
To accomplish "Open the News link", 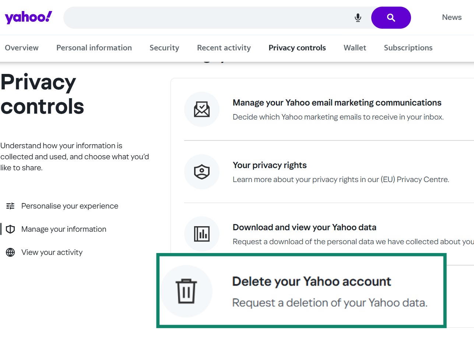I will pos(452,17).
